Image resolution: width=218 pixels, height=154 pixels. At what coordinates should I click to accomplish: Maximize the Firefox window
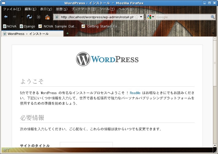[x=210, y=3]
